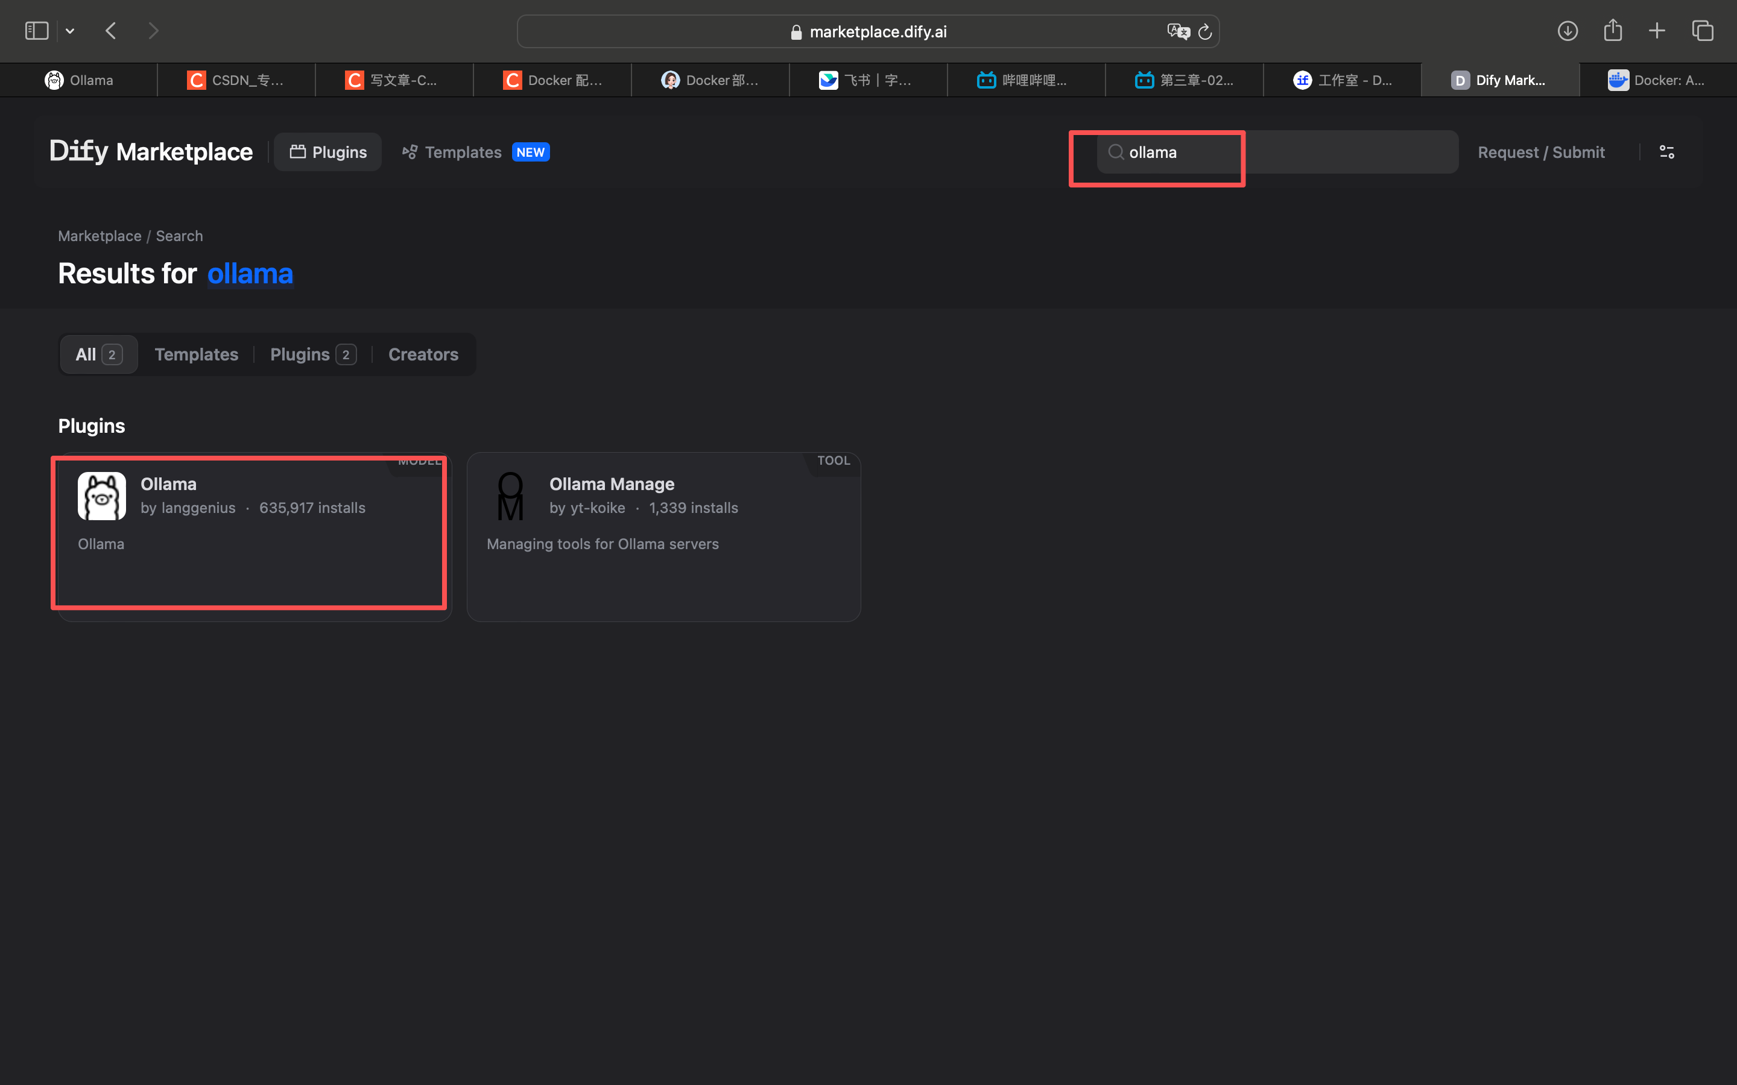This screenshot has width=1737, height=1085.
Task: Show the tab overview icon
Action: pos(1703,31)
